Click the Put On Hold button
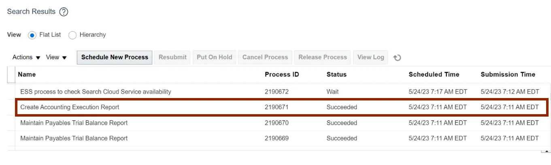551x165 pixels. (x=214, y=57)
